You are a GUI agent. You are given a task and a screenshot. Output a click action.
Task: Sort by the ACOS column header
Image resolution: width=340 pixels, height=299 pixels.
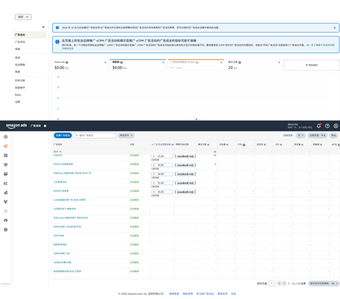[x=335, y=145]
